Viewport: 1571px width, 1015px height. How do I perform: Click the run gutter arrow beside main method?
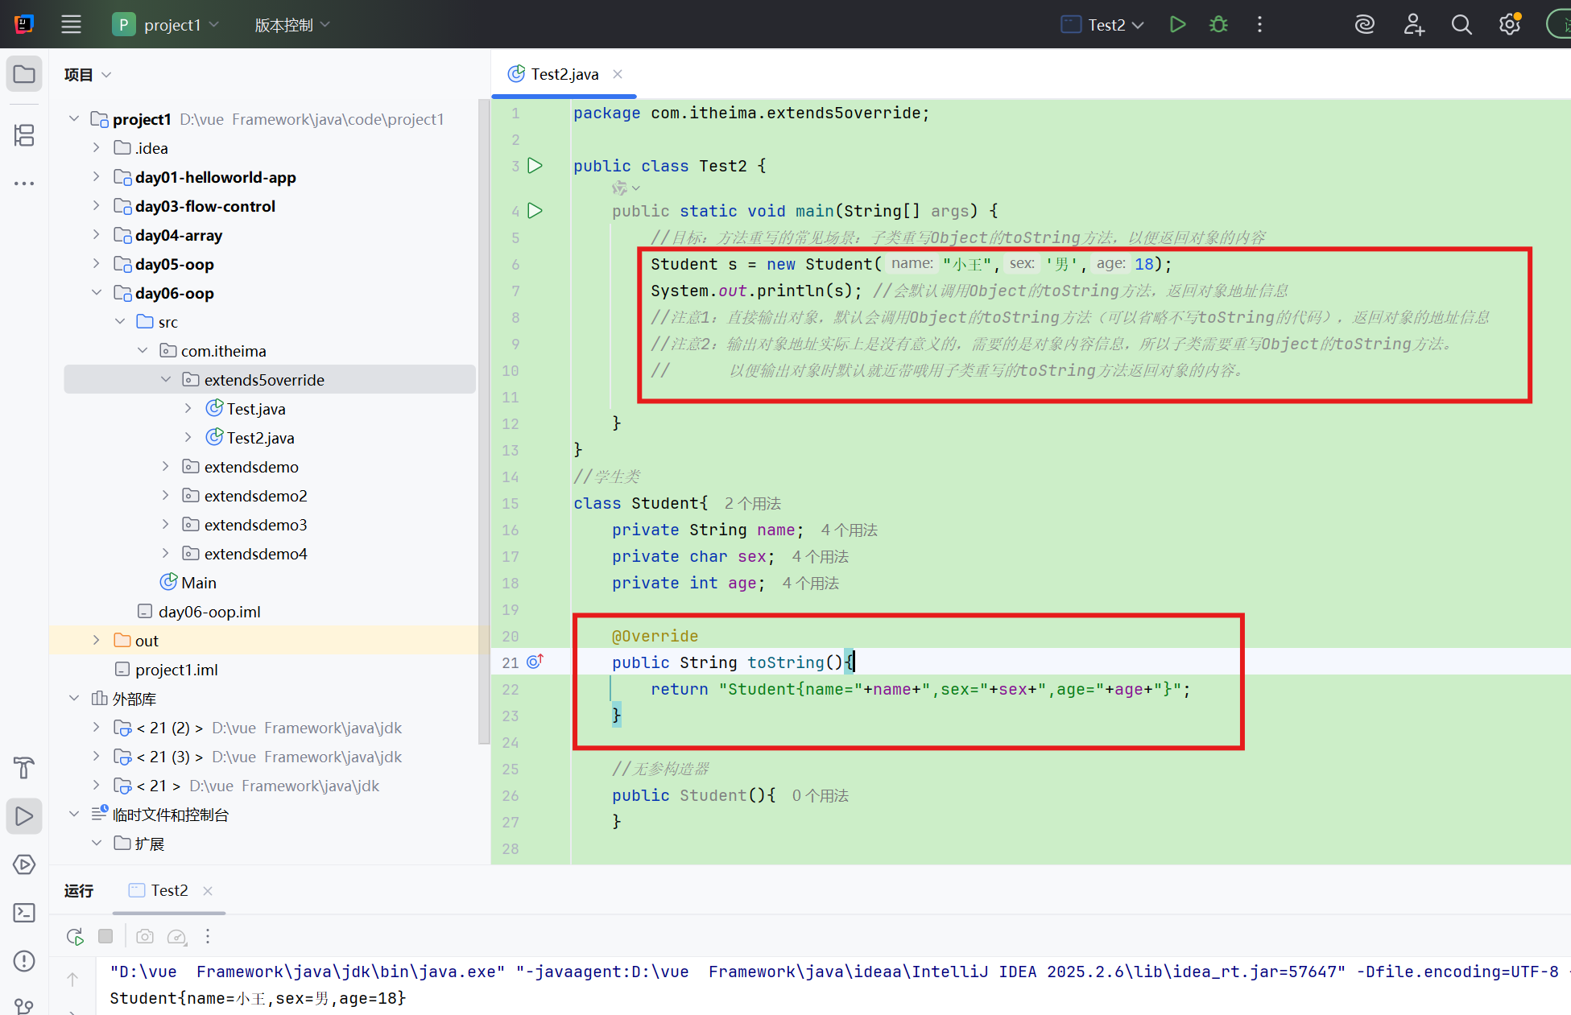535,211
